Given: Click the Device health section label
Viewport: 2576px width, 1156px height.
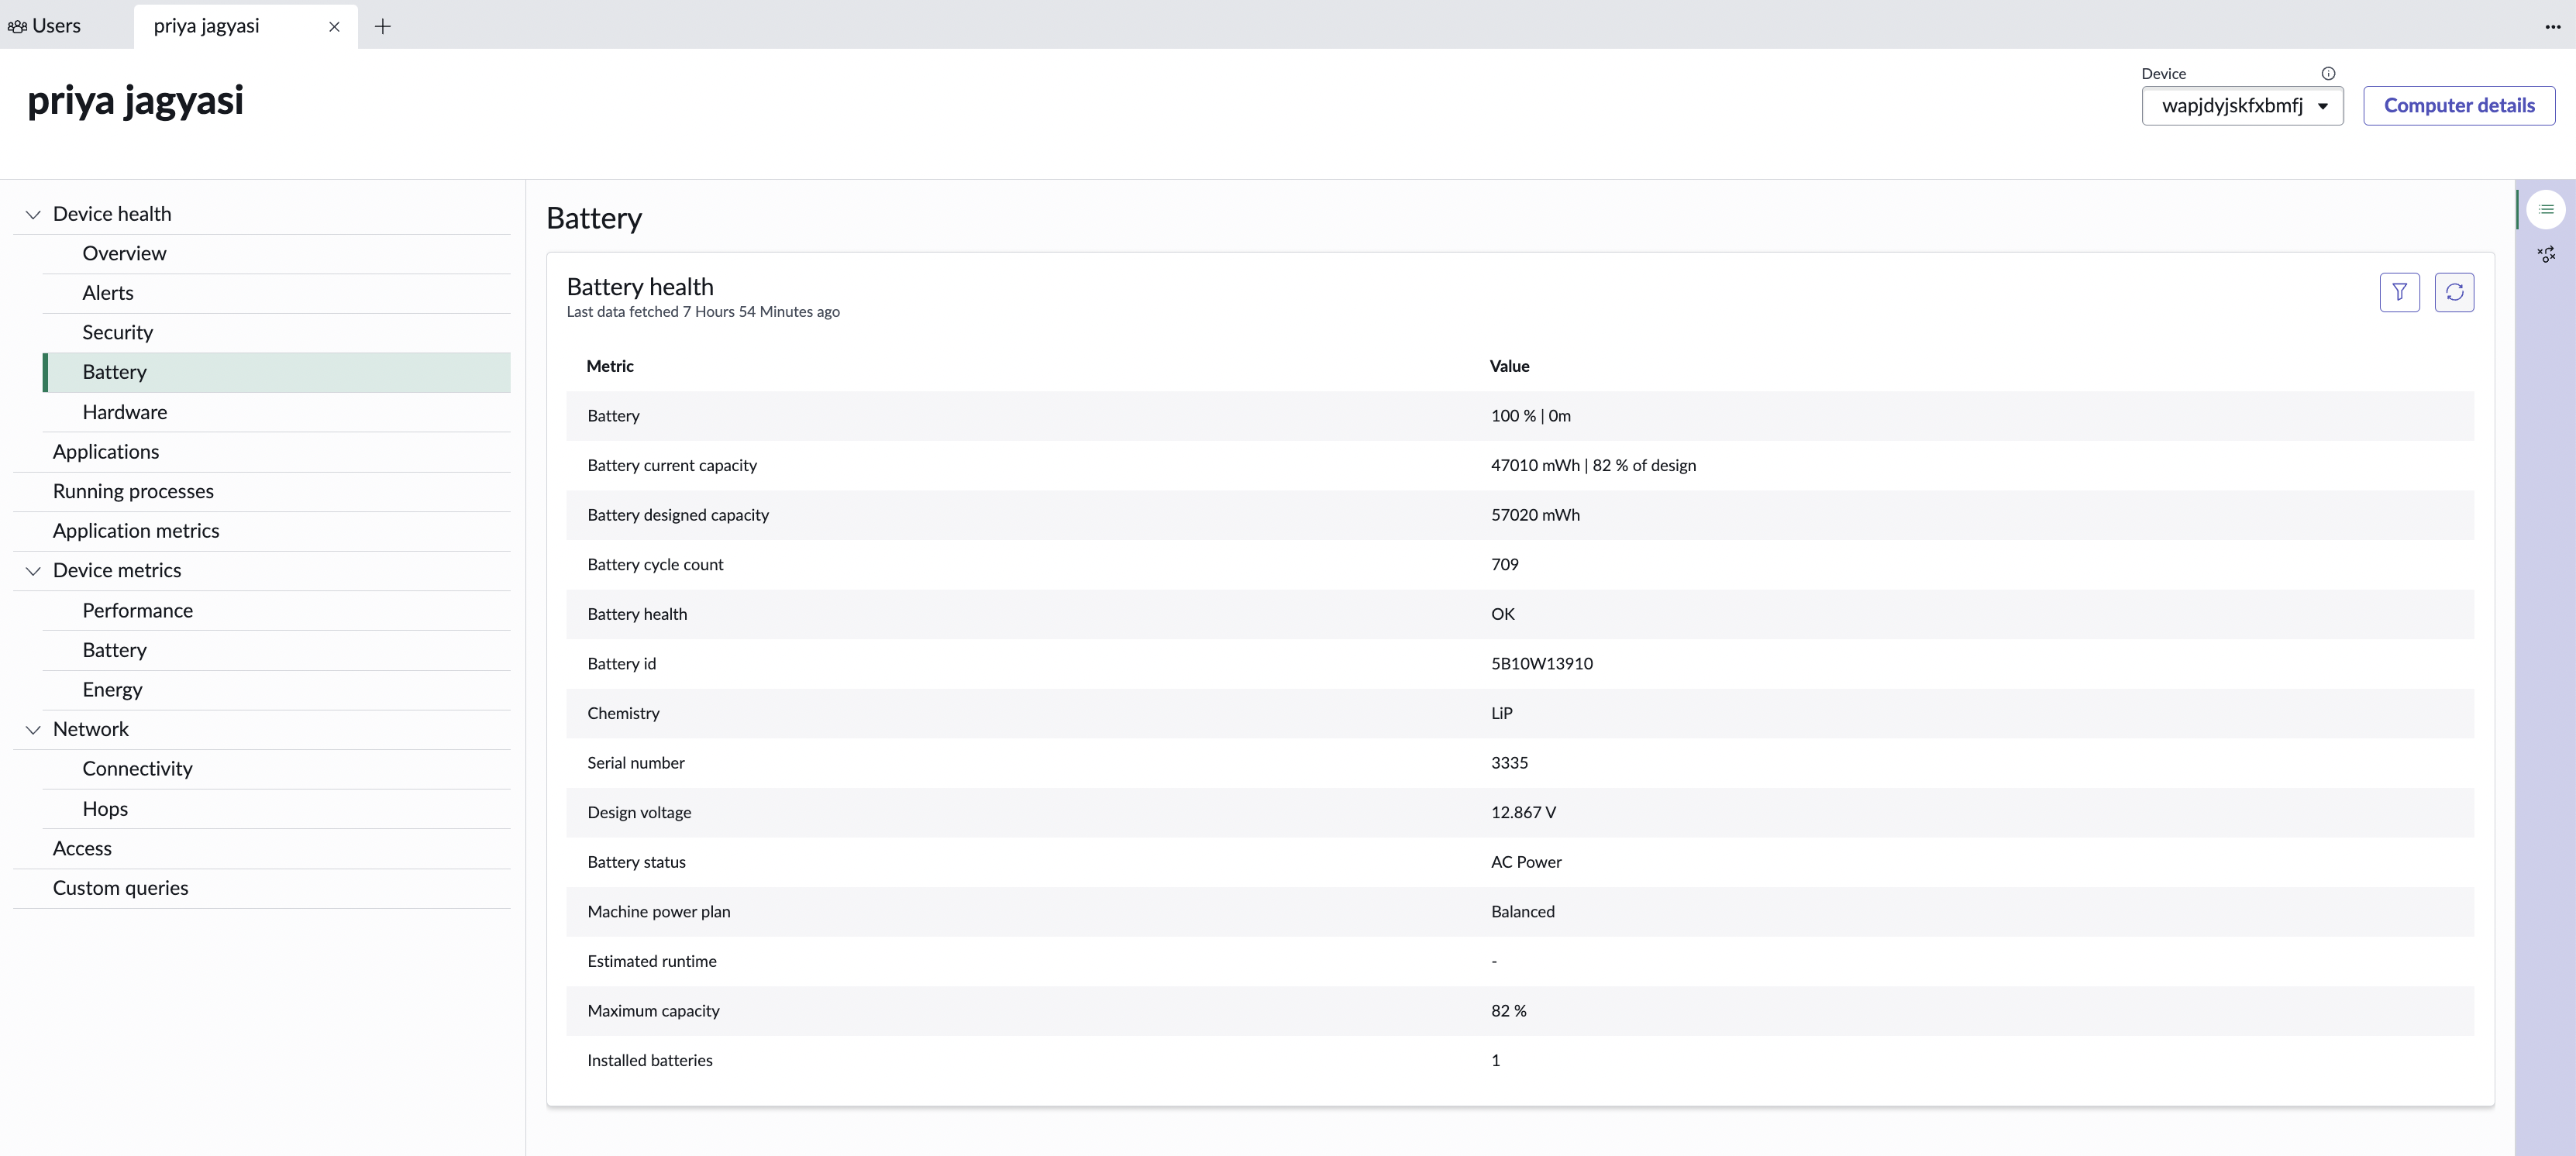Looking at the screenshot, I should (x=112, y=214).
